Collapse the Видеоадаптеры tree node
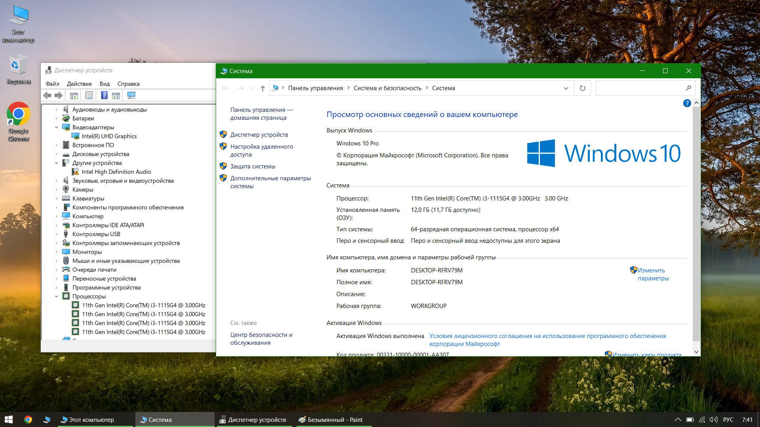The height and width of the screenshot is (427, 760). coord(56,127)
